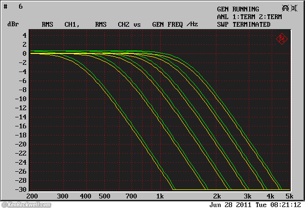The width and height of the screenshot is (305, 208).
Task: Click the date and time stamp
Action: point(254,204)
